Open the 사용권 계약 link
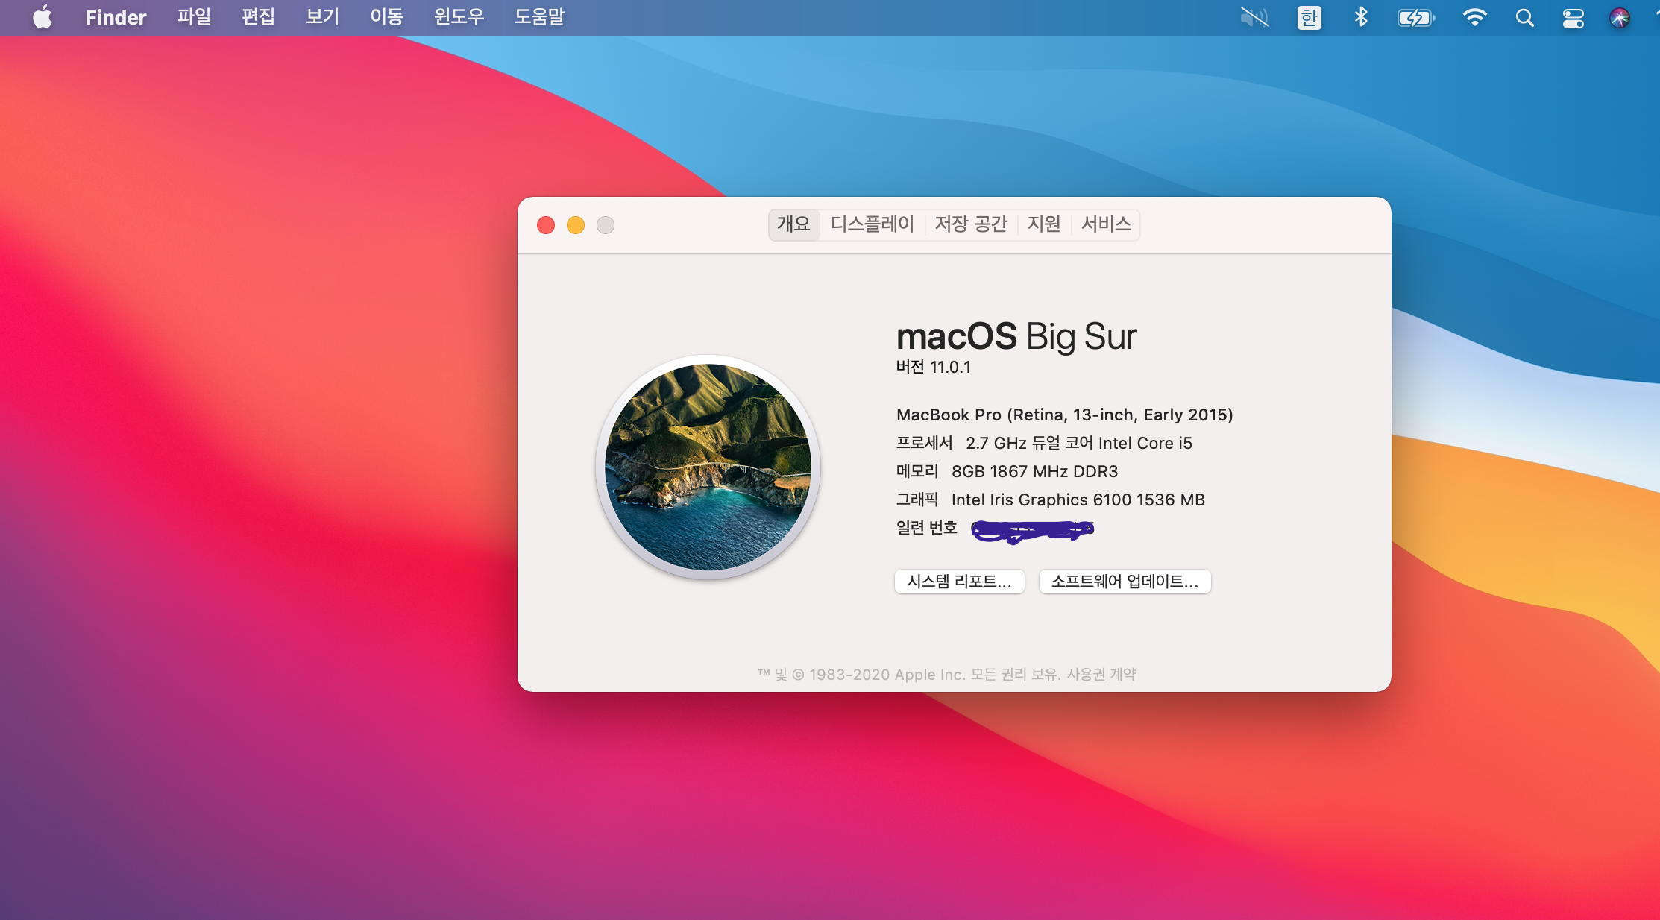 (1101, 675)
